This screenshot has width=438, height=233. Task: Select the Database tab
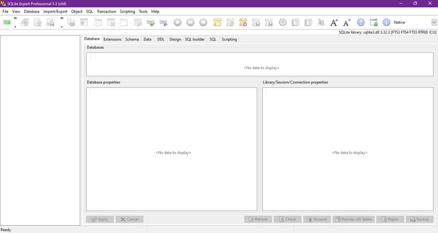coord(92,39)
